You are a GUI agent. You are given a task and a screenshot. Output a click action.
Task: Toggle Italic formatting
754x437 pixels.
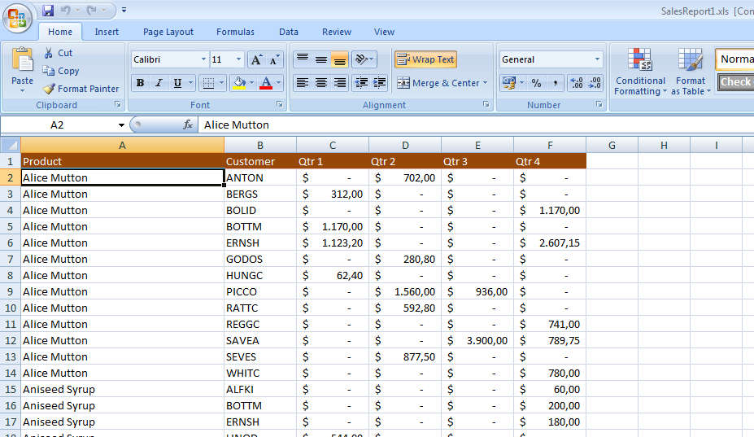coord(158,83)
